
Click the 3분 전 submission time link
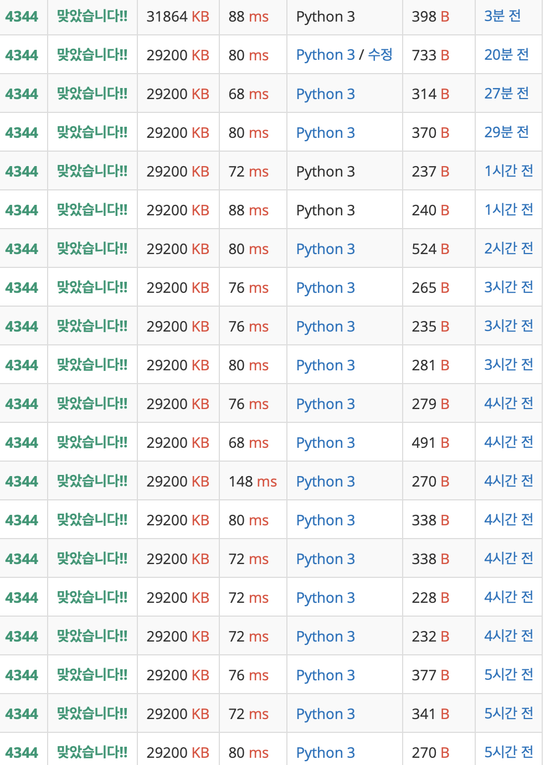(502, 16)
